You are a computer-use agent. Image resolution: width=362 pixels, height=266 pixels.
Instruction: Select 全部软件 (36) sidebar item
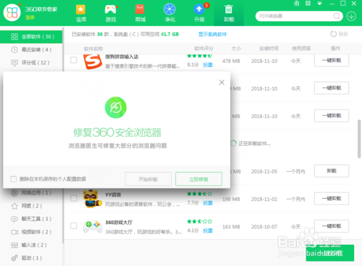click(x=31, y=37)
